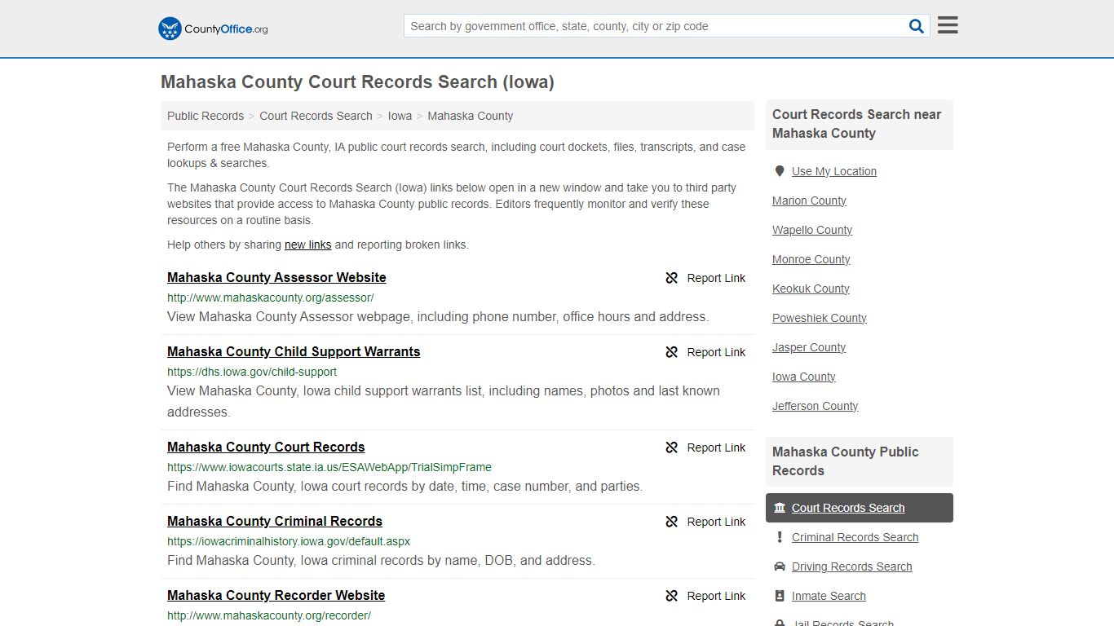Click the magnifier search icon

917,26
